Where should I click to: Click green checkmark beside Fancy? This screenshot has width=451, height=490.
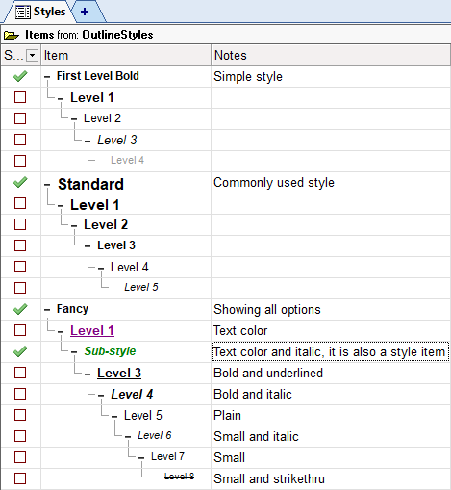pos(20,309)
